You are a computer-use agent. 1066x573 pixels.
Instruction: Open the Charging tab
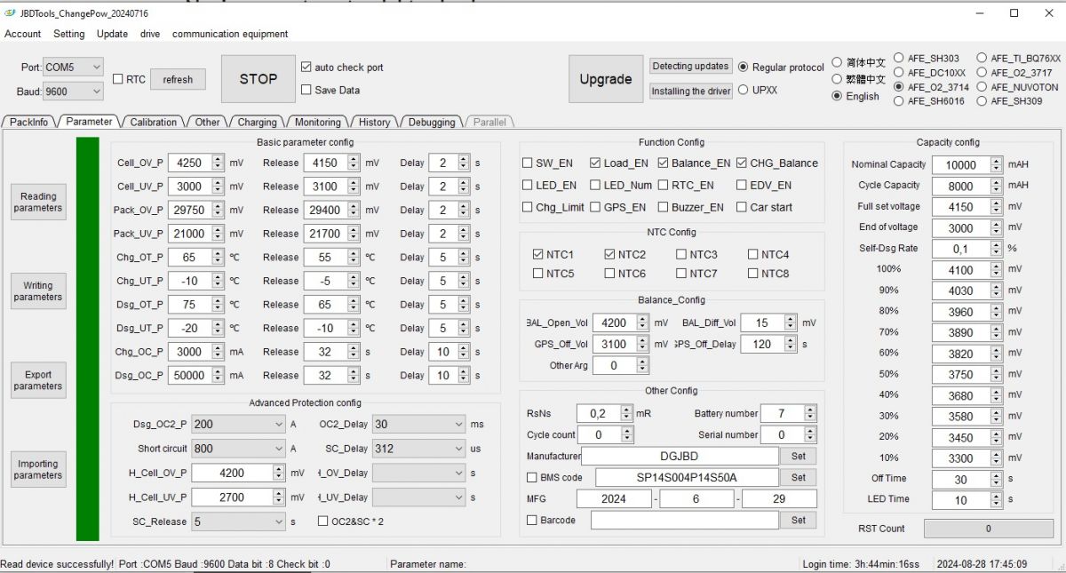pos(257,122)
